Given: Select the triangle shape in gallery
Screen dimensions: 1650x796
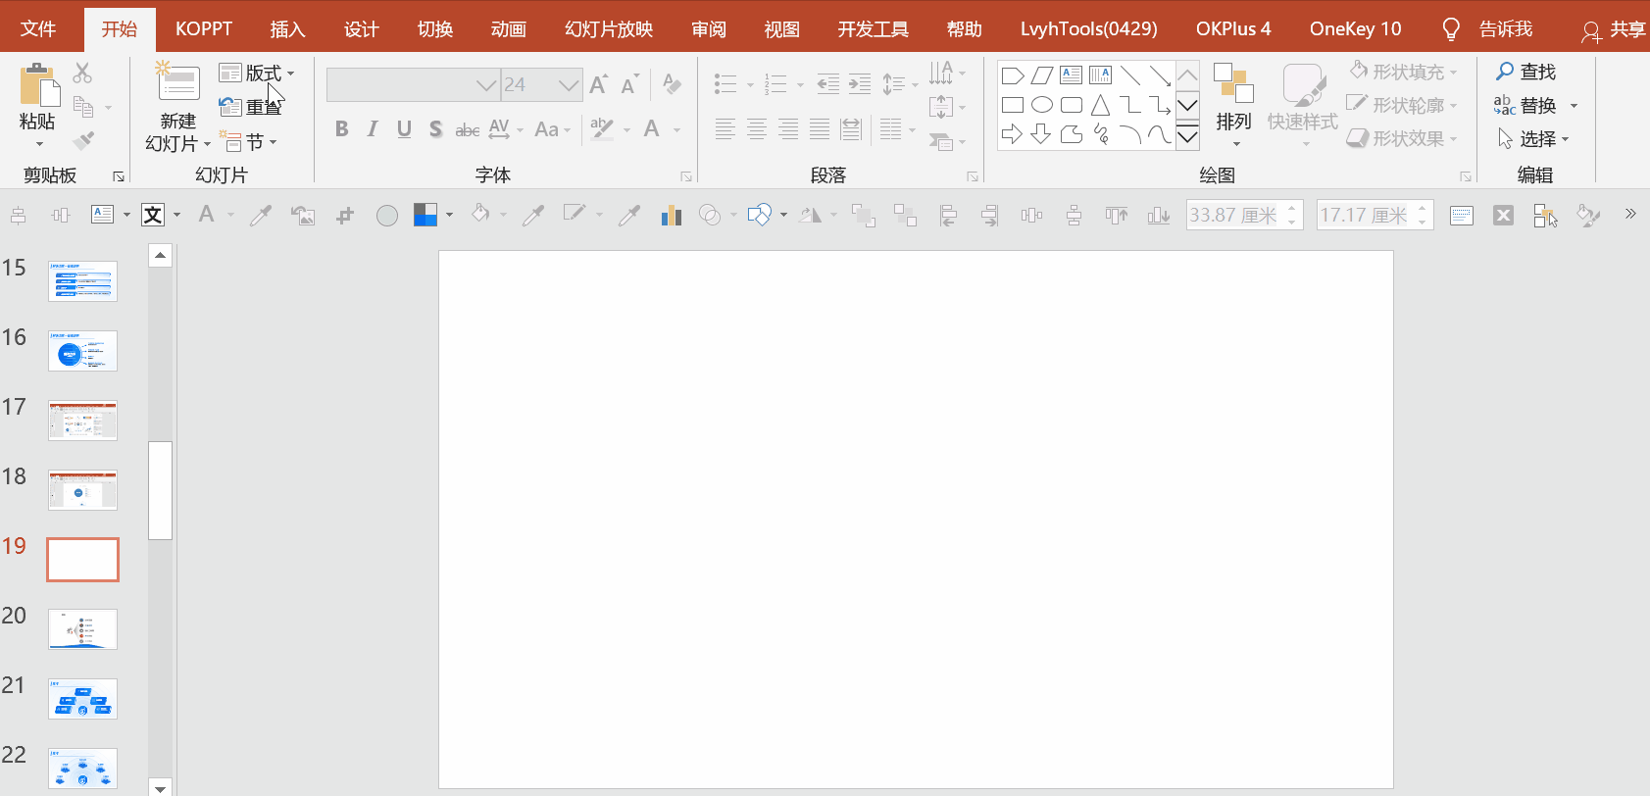Looking at the screenshot, I should 1101,105.
